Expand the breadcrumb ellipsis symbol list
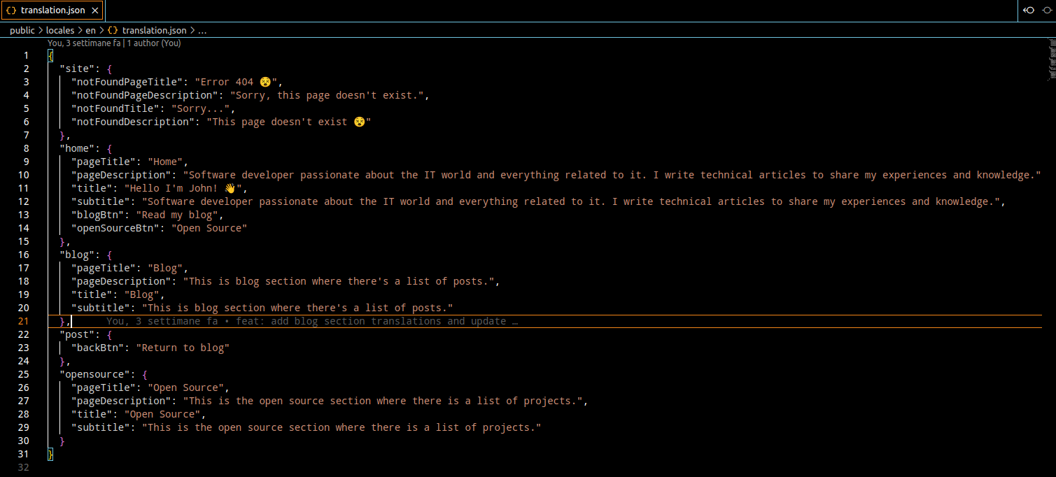 [x=203, y=31]
